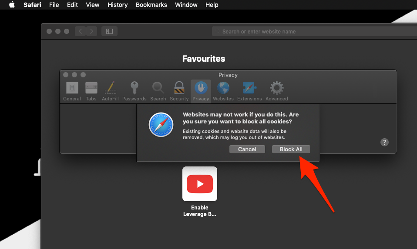Open the Extensions preferences pane
The height and width of the screenshot is (249, 417).
(x=249, y=91)
